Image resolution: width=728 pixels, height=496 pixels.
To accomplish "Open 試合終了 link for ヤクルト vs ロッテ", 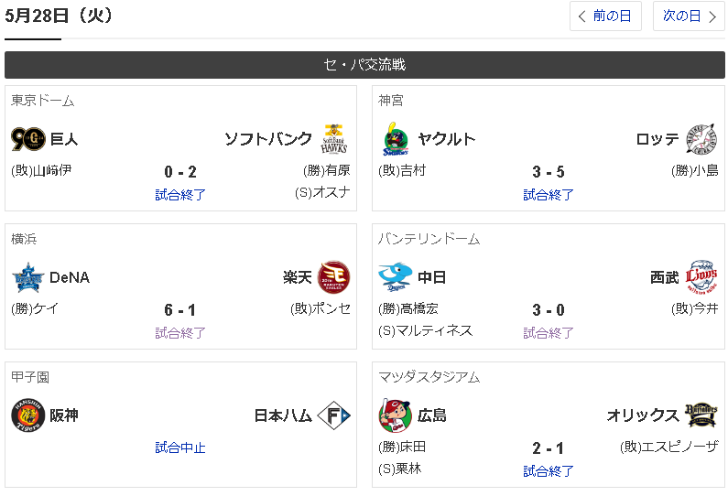I will pos(549,195).
